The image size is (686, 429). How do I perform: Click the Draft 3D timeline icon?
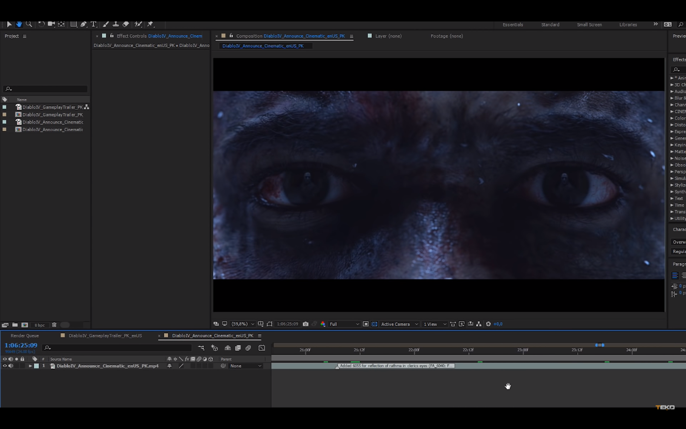point(214,348)
